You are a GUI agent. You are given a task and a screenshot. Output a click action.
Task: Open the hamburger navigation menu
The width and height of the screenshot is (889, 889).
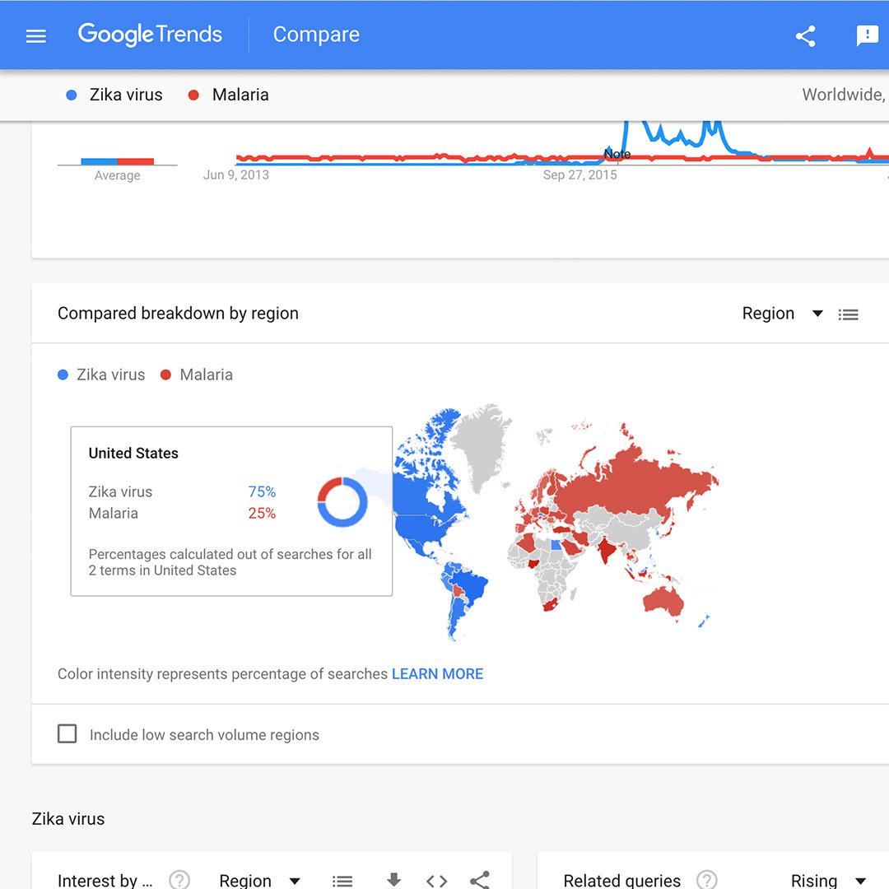click(36, 36)
